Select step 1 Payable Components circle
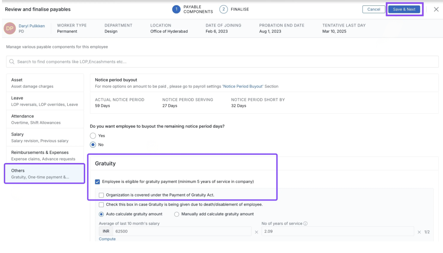 tap(176, 9)
